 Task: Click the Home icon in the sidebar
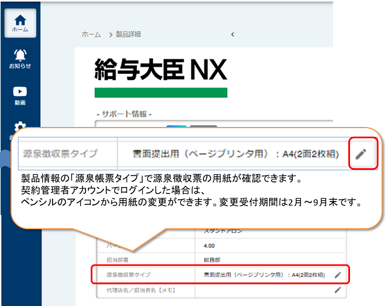(20, 23)
